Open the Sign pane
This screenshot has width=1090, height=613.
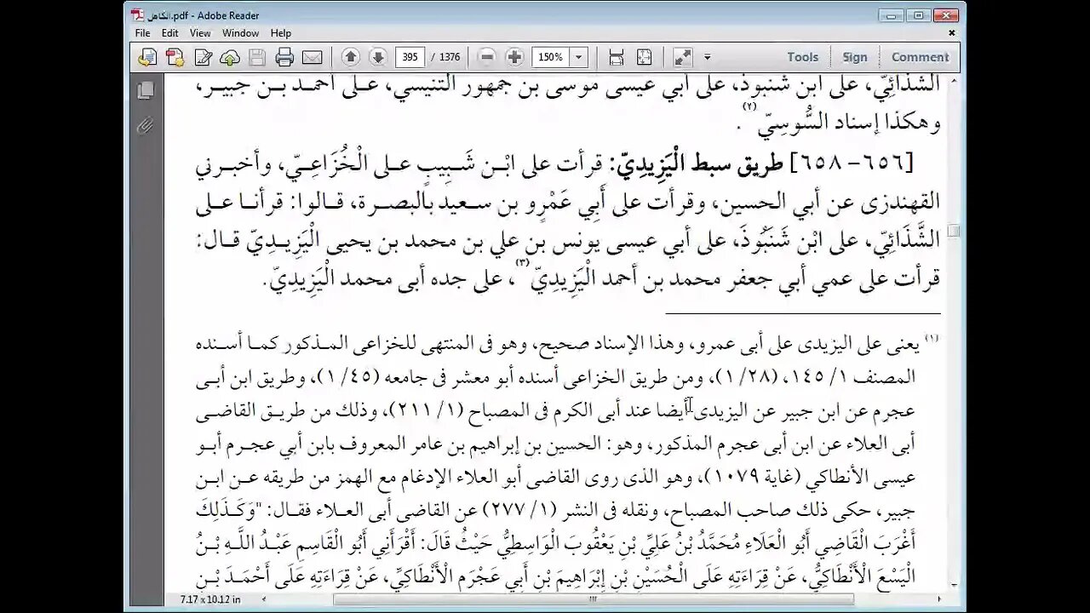(855, 57)
